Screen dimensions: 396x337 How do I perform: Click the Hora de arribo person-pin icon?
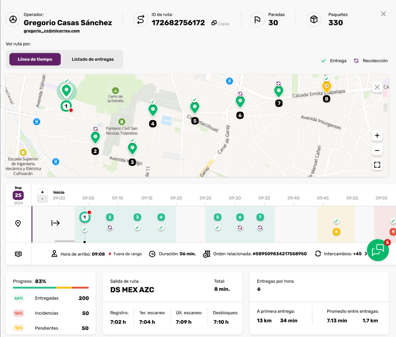coord(54,254)
